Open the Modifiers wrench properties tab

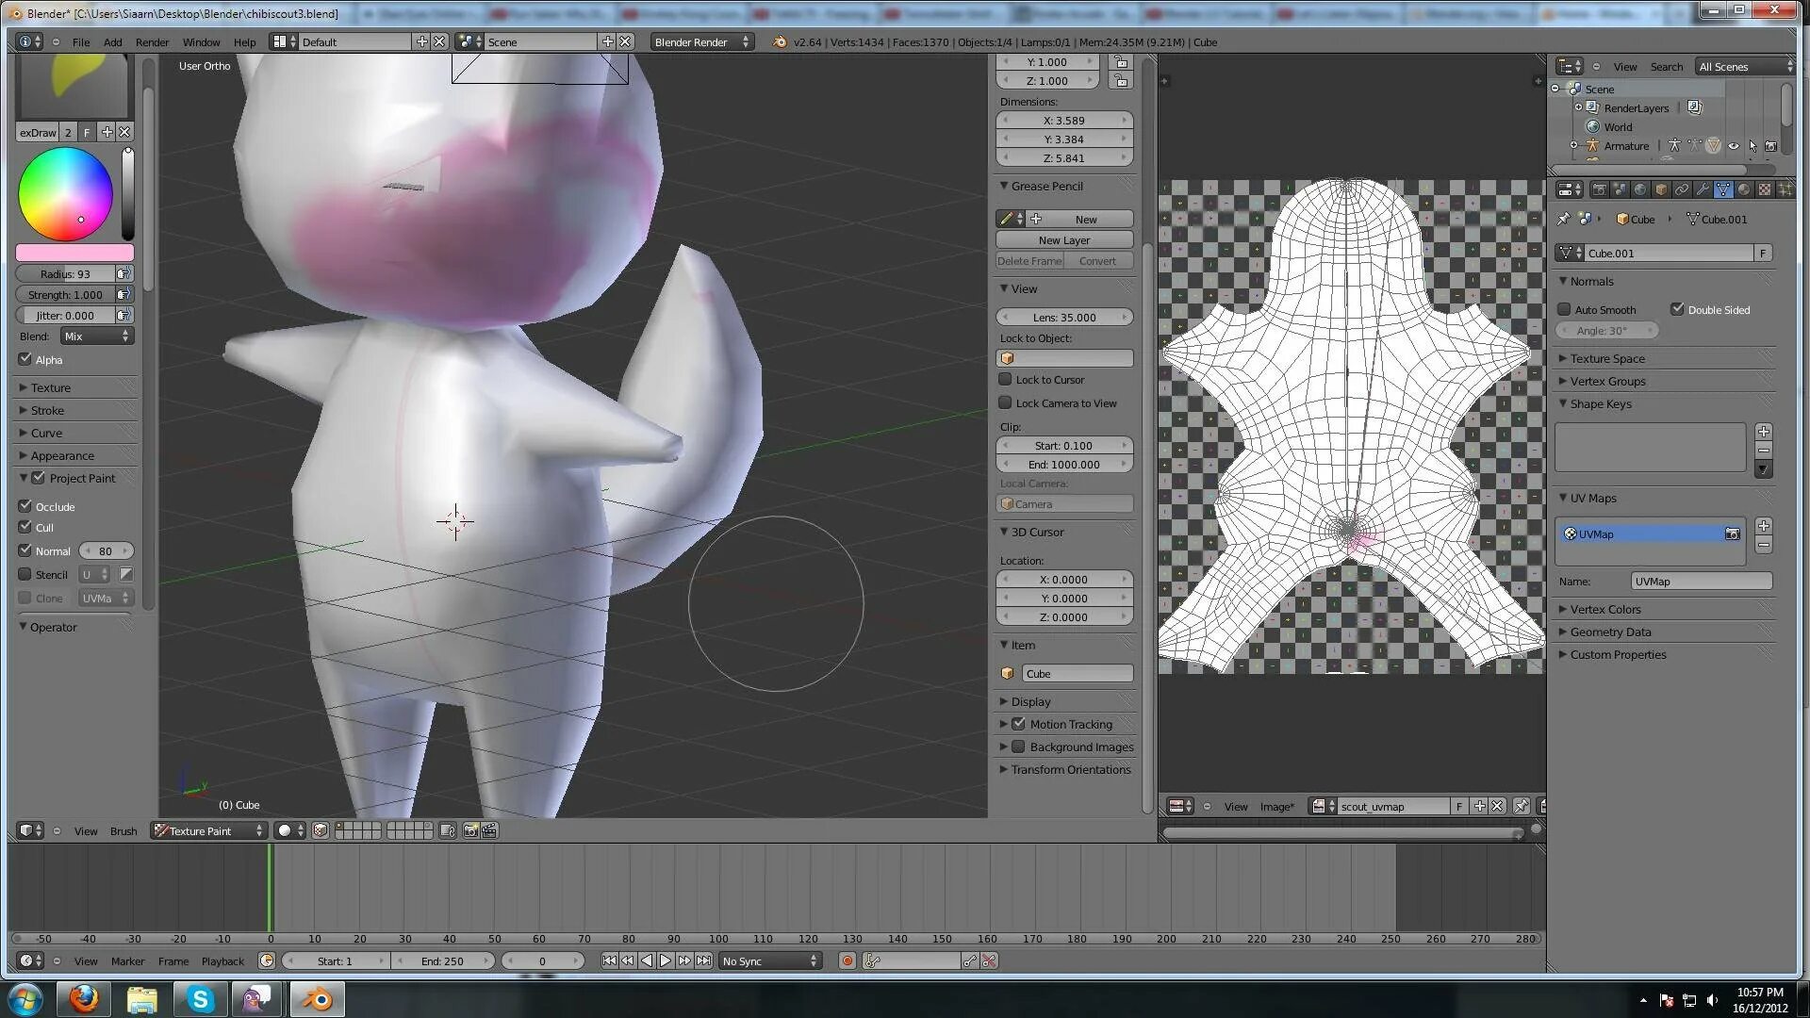tap(1703, 189)
